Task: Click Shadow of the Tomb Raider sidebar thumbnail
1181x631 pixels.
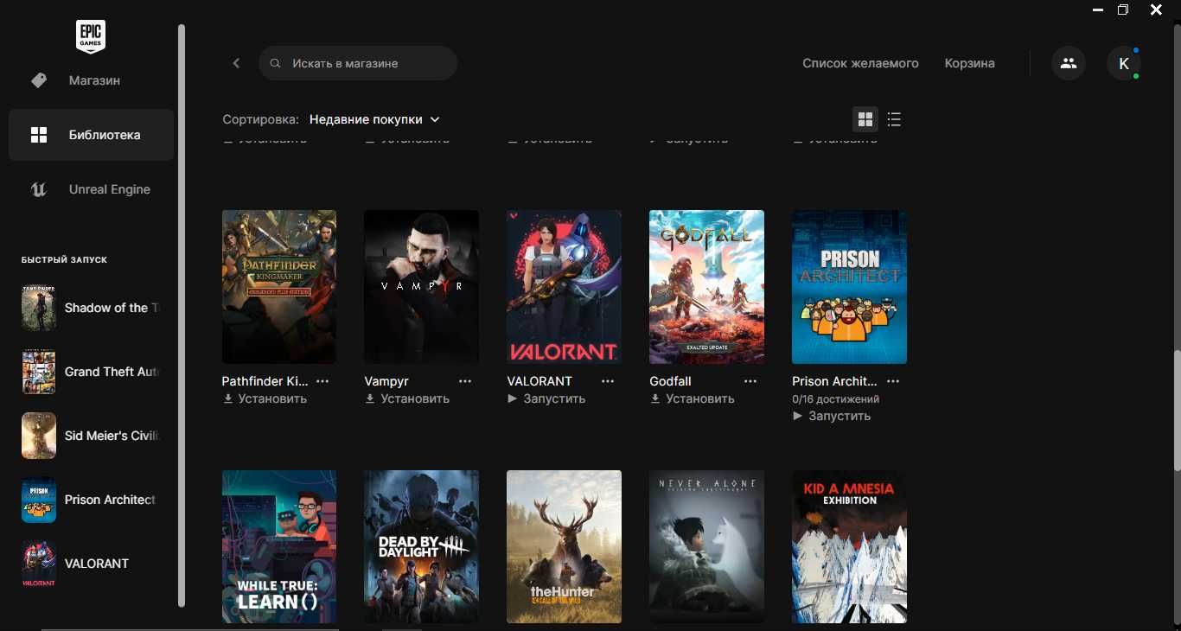Action: [x=39, y=308]
